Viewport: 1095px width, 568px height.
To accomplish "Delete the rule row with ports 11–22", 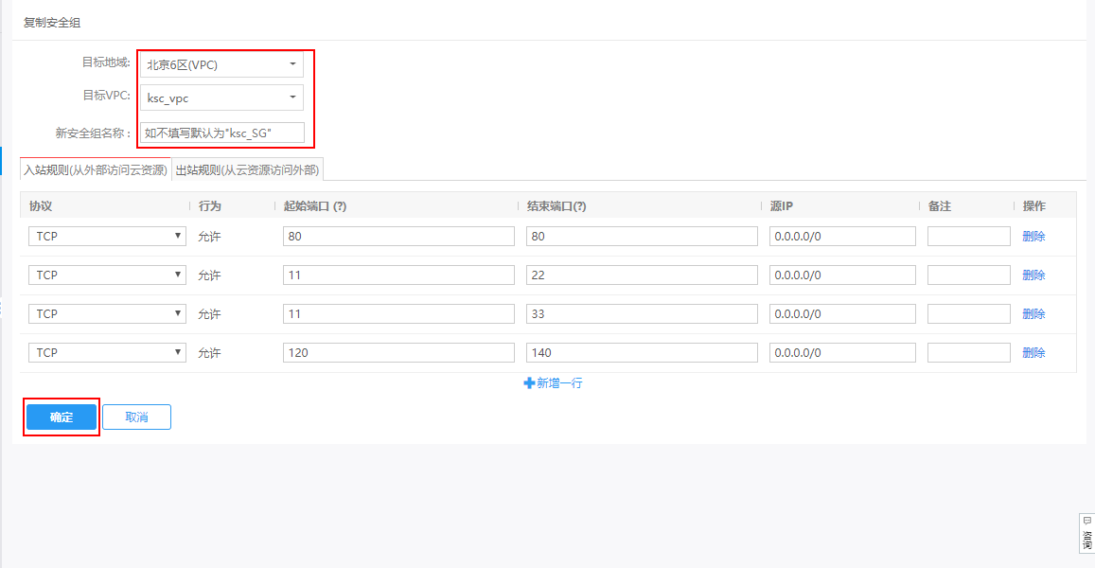I will (x=1033, y=275).
